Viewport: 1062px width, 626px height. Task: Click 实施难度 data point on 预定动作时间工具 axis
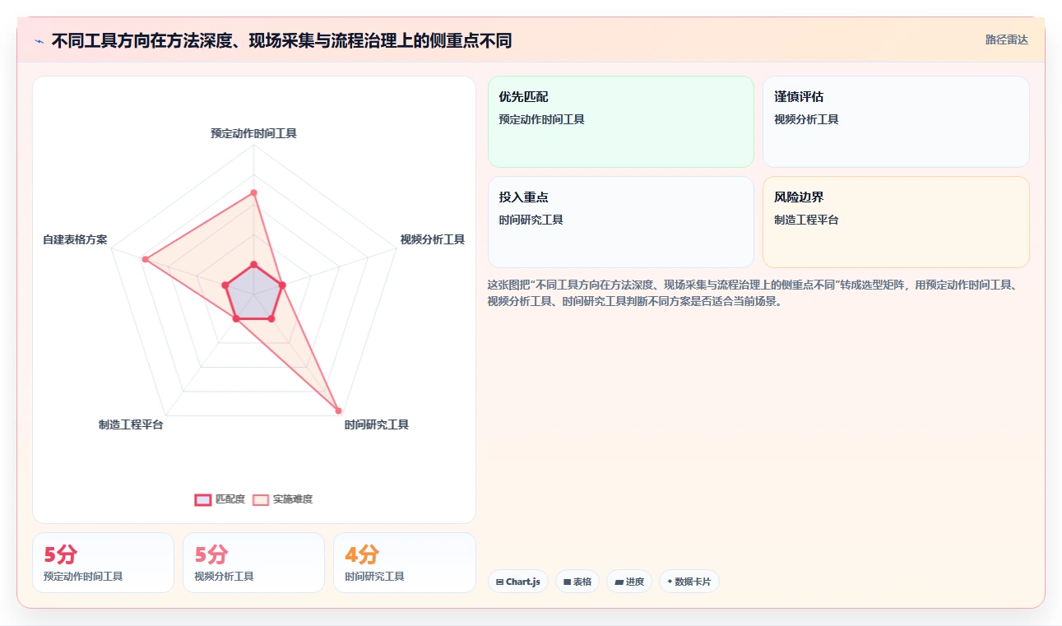(x=253, y=192)
